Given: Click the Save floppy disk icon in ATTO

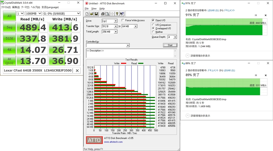Looking at the screenshot, I should (96, 14).
